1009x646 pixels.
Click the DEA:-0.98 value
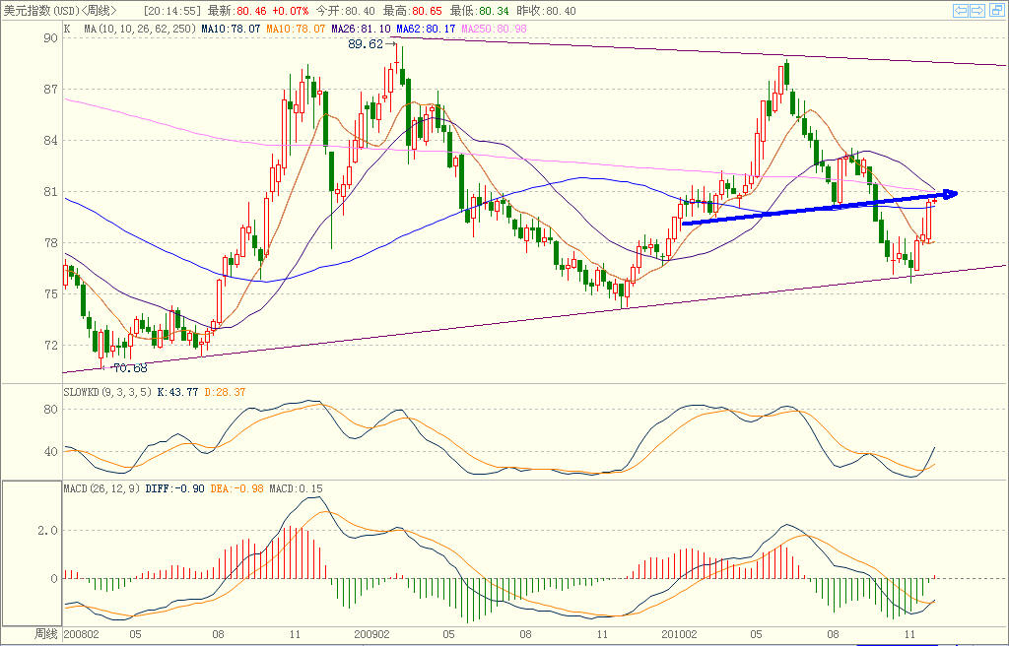(x=237, y=489)
